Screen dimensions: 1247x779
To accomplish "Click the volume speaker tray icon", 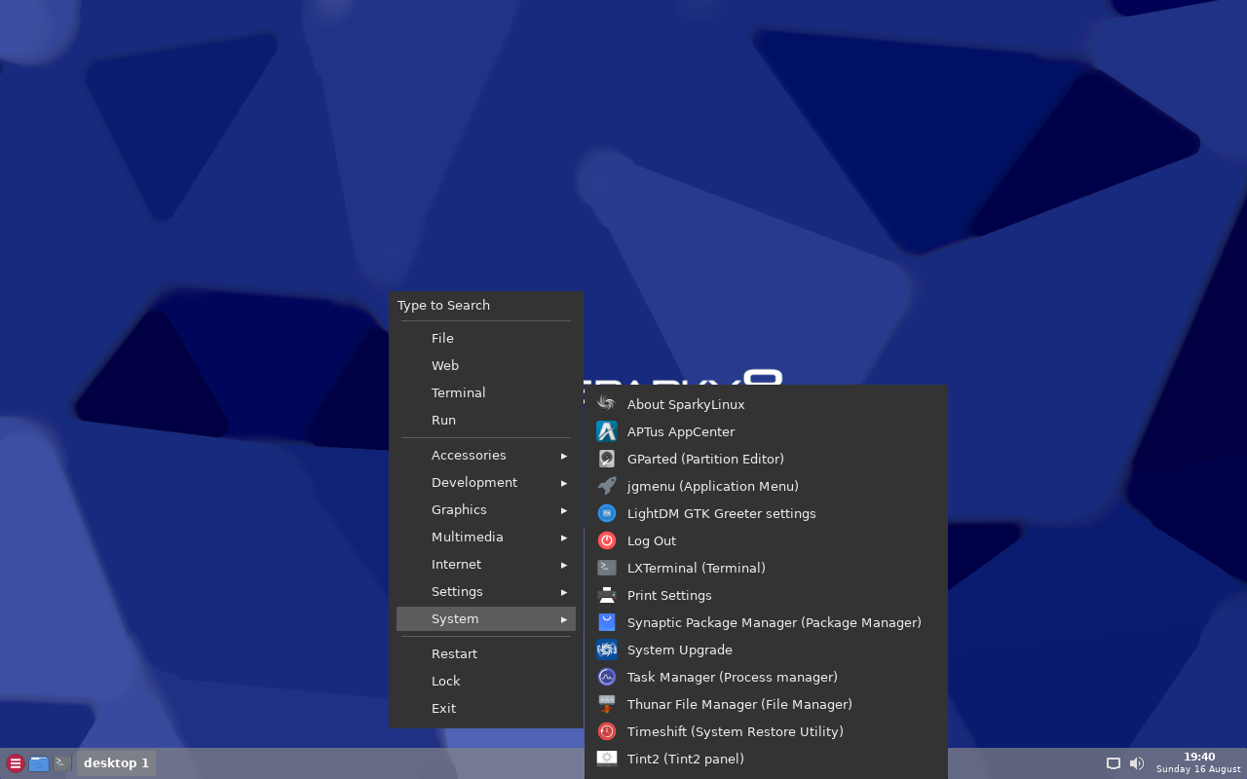I will 1137,763.
